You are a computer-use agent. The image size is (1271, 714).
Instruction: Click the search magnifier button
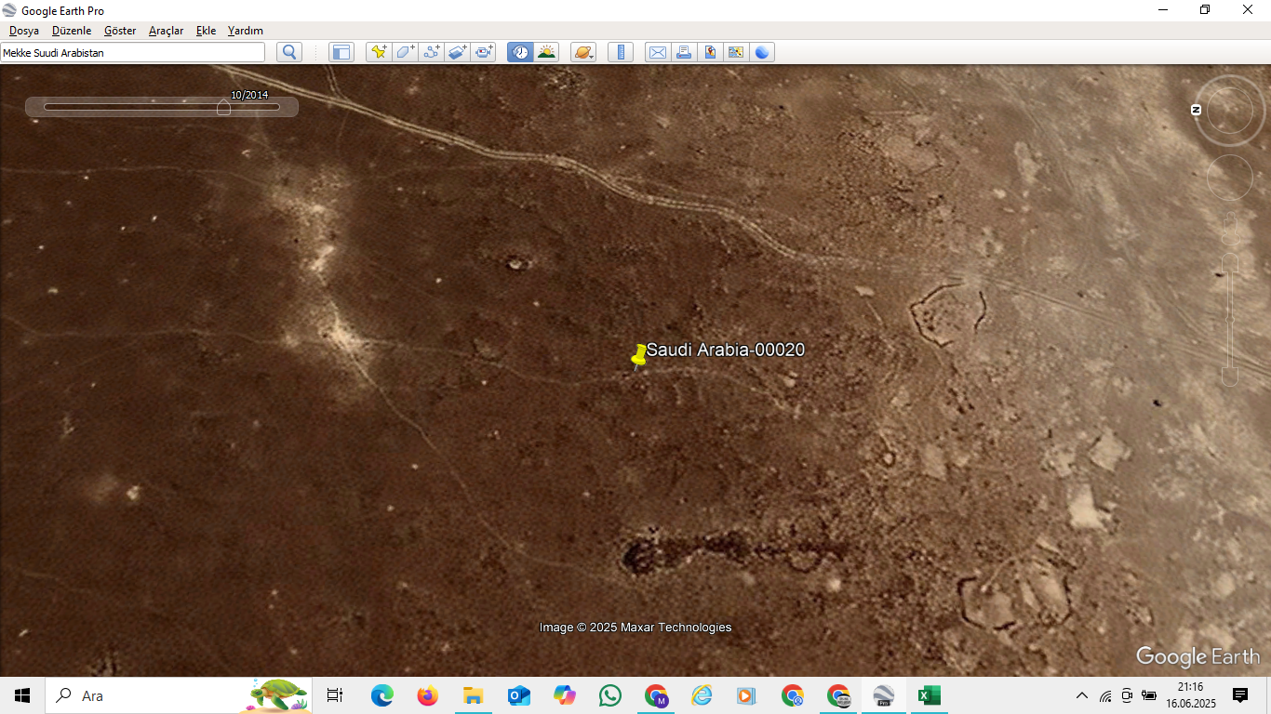click(289, 52)
